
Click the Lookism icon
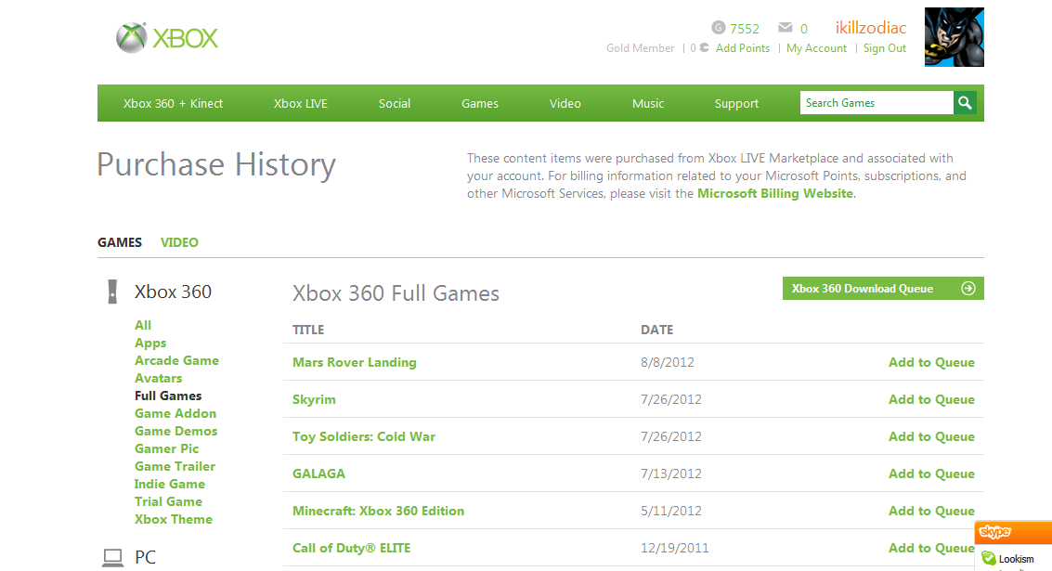(x=989, y=559)
